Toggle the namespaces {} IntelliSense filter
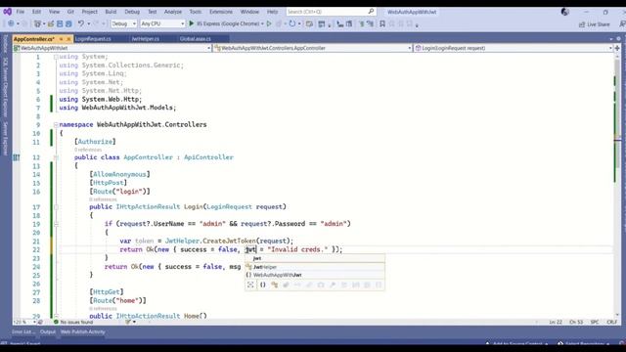 pyautogui.click(x=263, y=285)
